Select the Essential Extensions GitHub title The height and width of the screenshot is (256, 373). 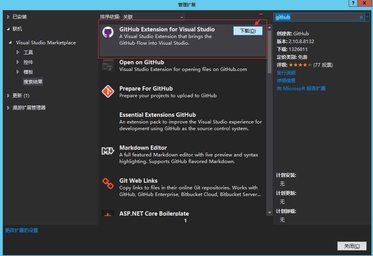tap(157, 115)
